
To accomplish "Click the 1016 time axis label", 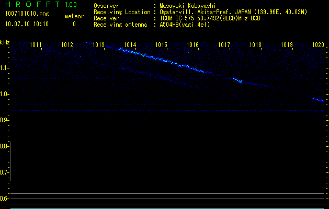I will pyautogui.click(x=192, y=45).
